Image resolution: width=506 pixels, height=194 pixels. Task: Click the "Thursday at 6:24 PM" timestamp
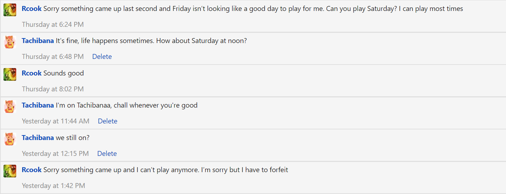[x=53, y=24]
